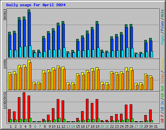The width and height of the screenshot is (166, 130).
Task: Click weekend day 20 on the x-axis
Action: 102,126
